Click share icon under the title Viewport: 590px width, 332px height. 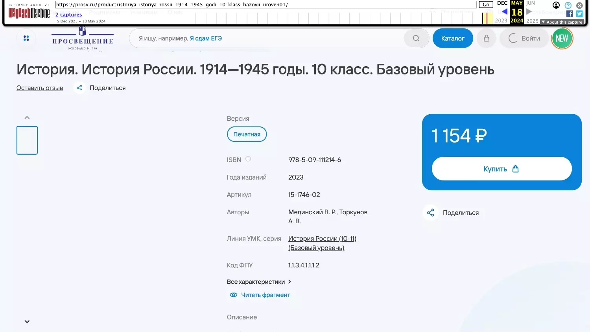pos(79,88)
